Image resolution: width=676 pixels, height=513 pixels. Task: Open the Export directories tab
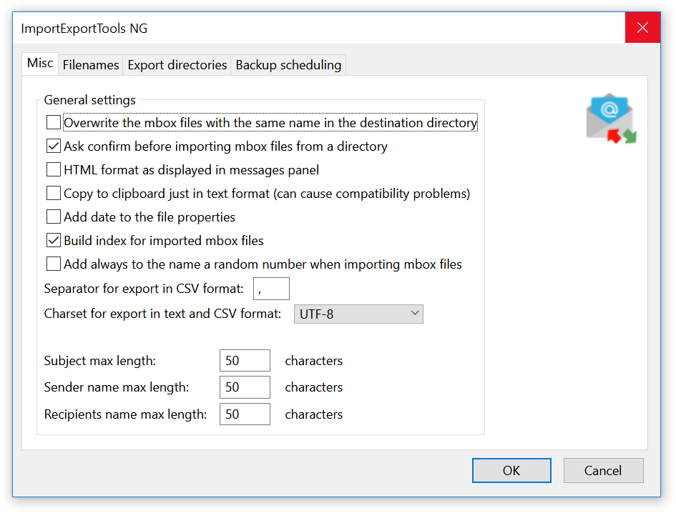point(177,65)
